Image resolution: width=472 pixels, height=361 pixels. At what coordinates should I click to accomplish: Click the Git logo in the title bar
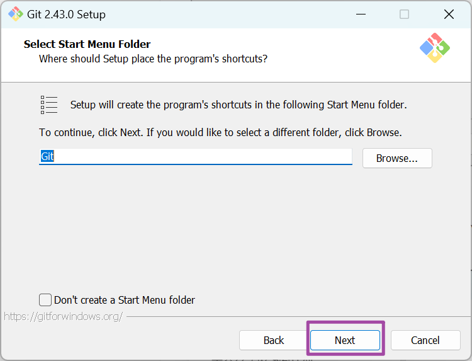[15, 14]
